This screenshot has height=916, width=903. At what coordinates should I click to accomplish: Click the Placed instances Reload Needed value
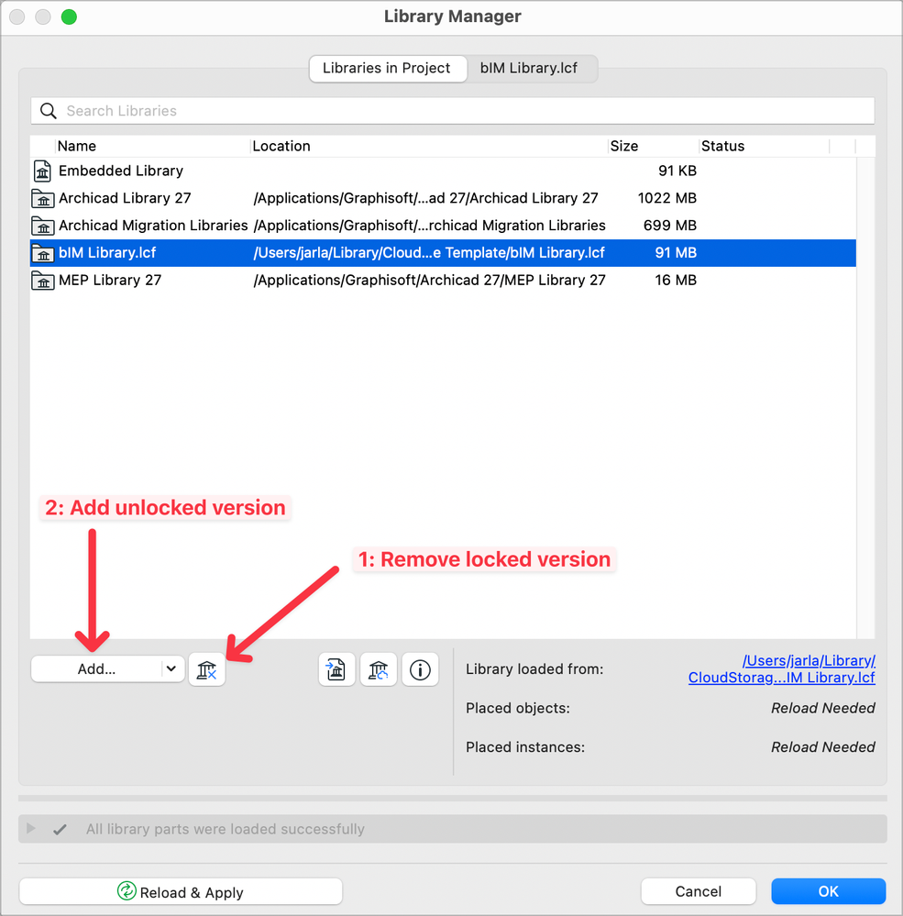click(823, 747)
